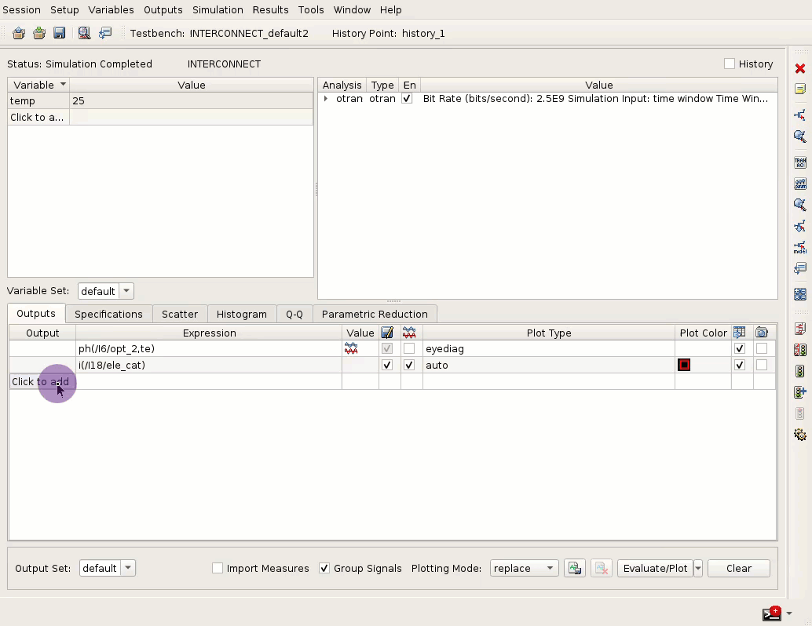Open the Results menu
The height and width of the screenshot is (626, 812).
270,10
